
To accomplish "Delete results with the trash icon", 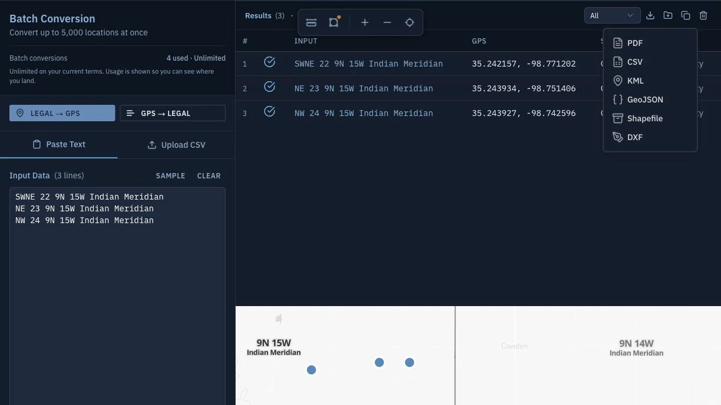I will point(703,15).
